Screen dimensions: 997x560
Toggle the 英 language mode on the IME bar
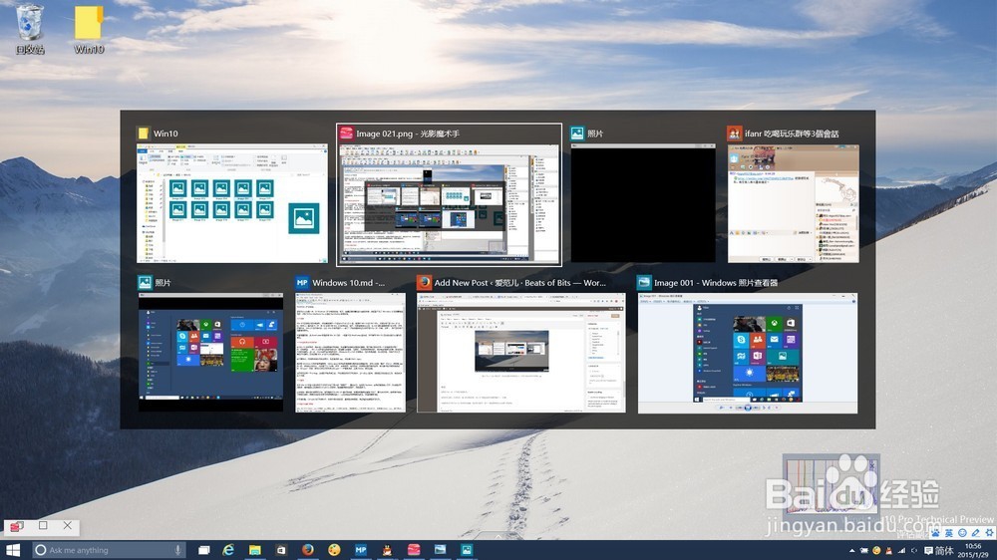(949, 533)
